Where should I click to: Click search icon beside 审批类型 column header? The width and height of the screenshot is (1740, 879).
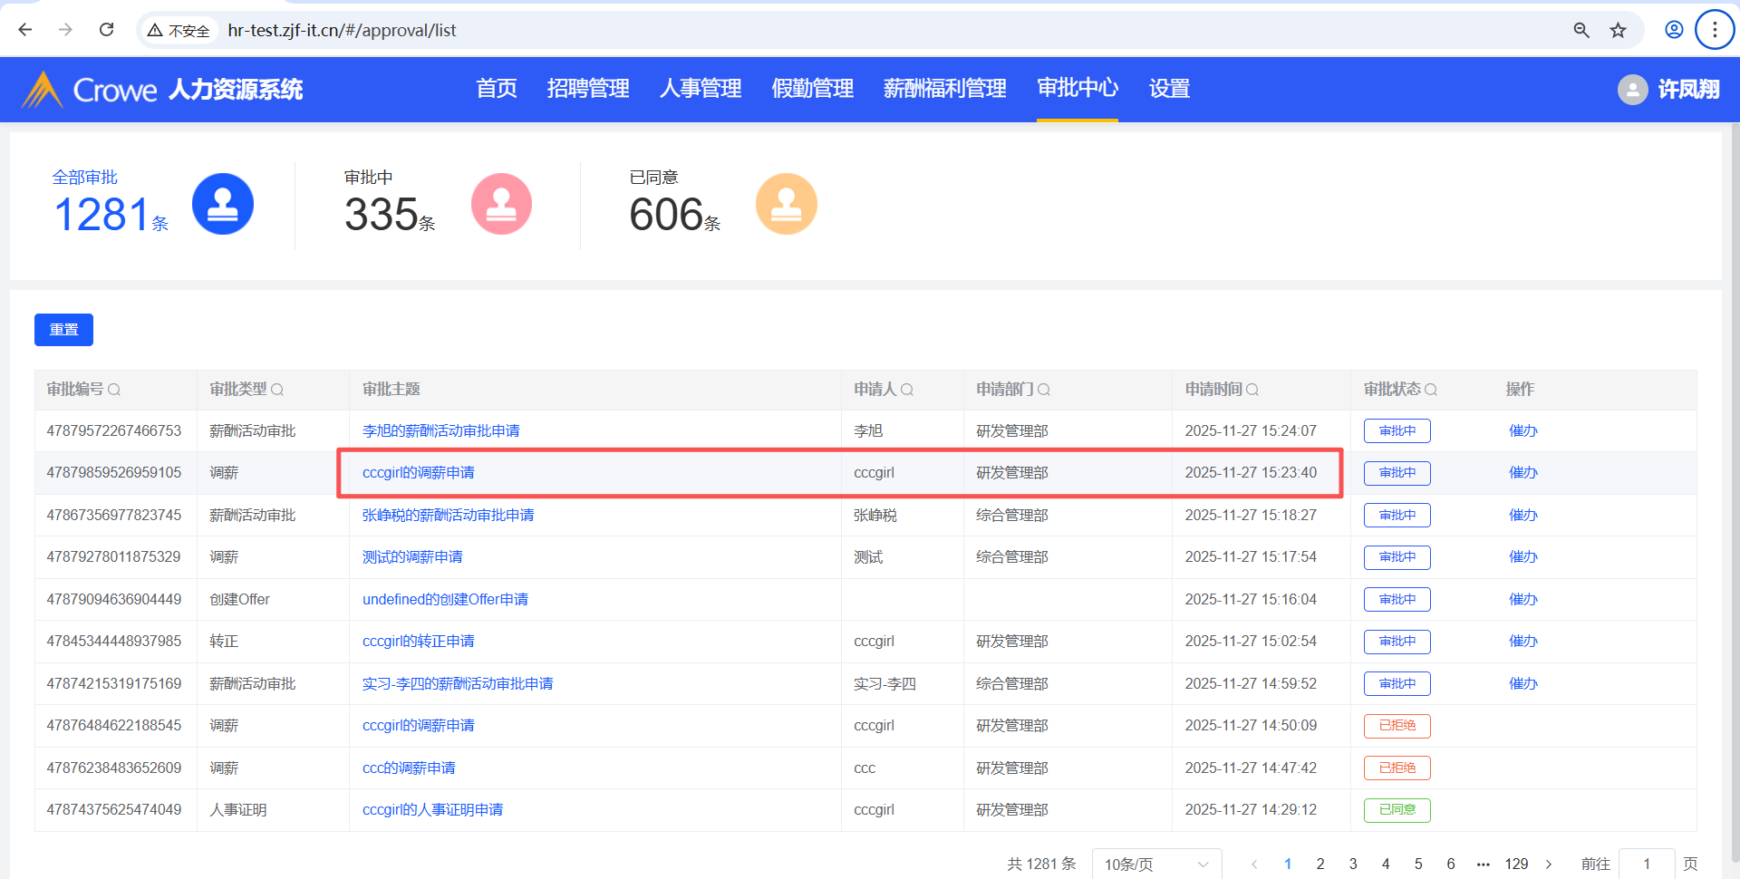277,390
